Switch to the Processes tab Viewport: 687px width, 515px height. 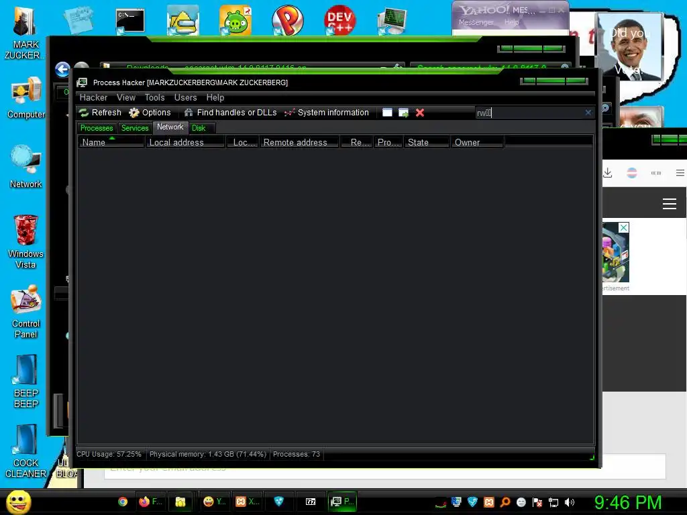point(97,128)
